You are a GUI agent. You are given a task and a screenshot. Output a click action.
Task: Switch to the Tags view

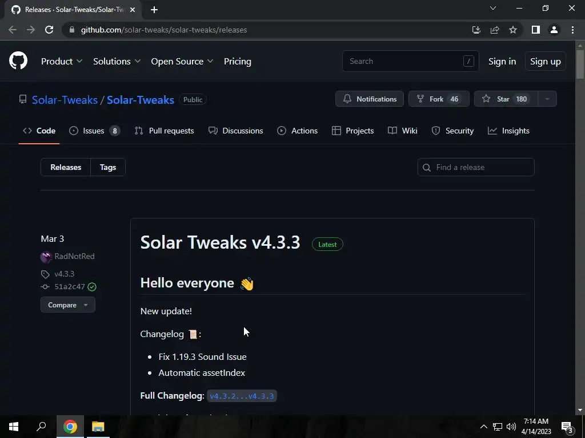coord(108,167)
